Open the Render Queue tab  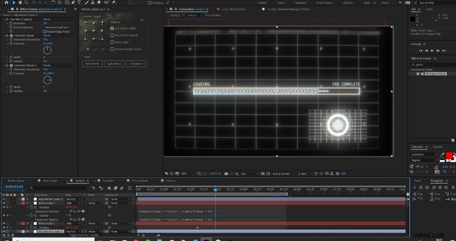(16, 181)
